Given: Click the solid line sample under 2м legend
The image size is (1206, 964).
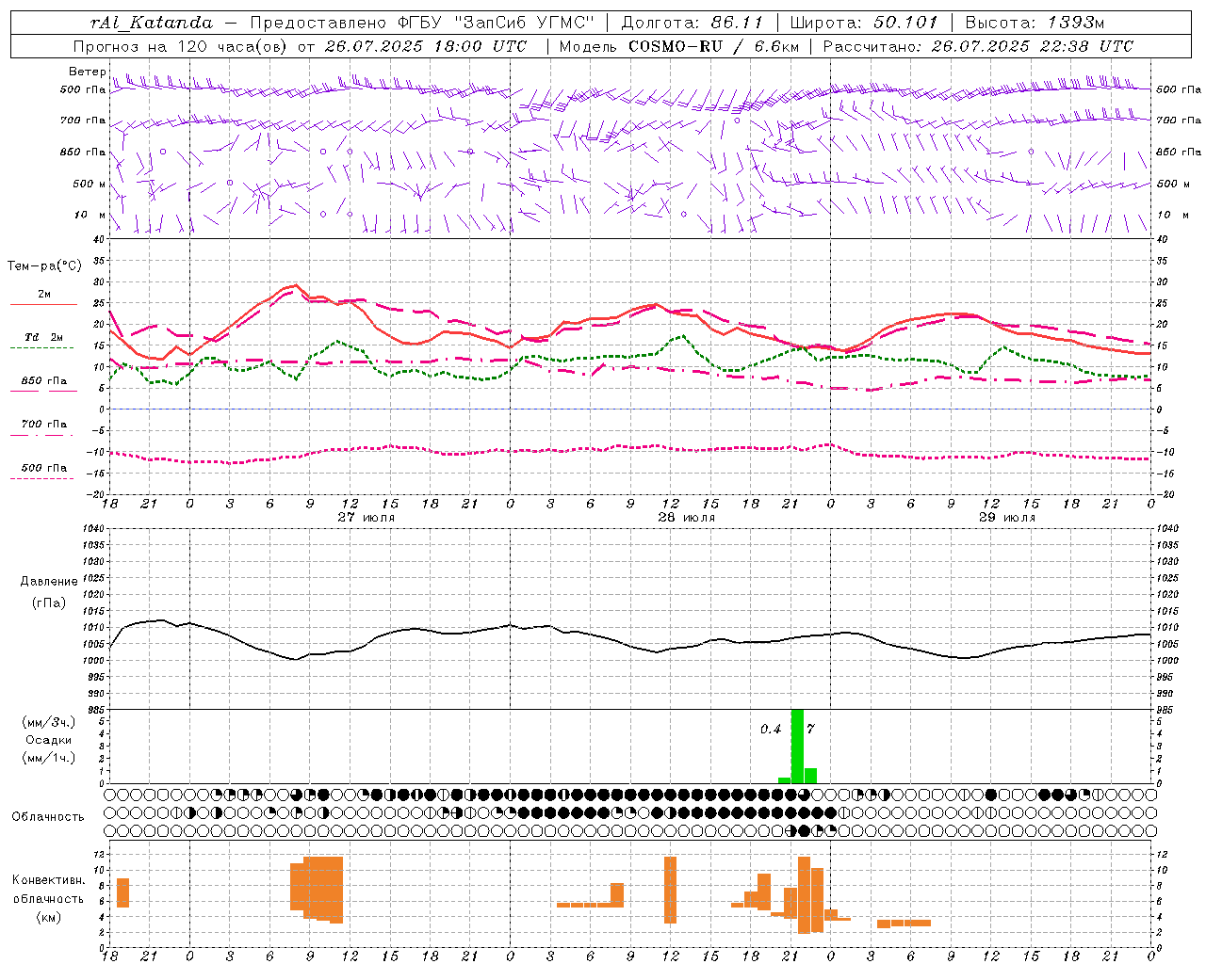Looking at the screenshot, I should pos(43,305).
